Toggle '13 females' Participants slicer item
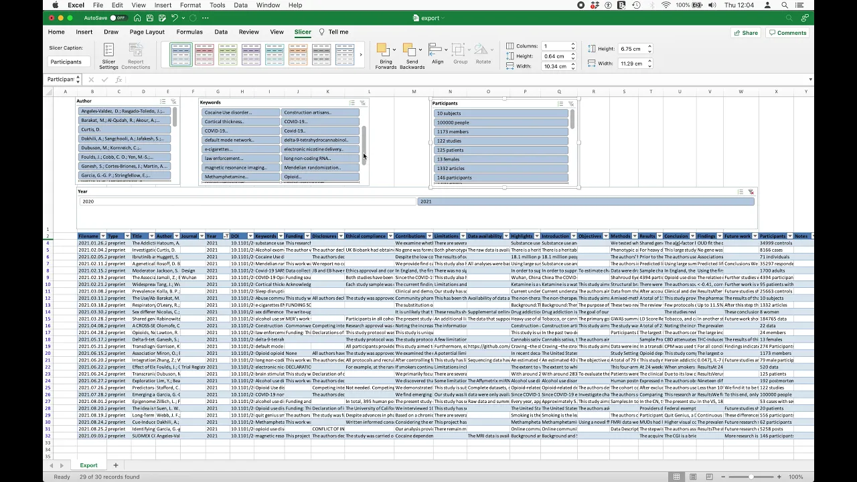The height and width of the screenshot is (482, 857). click(501, 159)
